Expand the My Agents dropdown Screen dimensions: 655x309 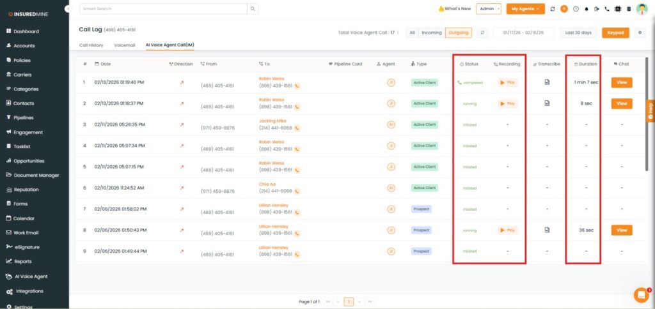pos(525,9)
